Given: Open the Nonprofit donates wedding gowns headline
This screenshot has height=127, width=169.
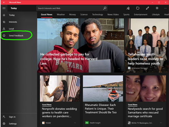Looking at the screenshot, I should point(60,112).
